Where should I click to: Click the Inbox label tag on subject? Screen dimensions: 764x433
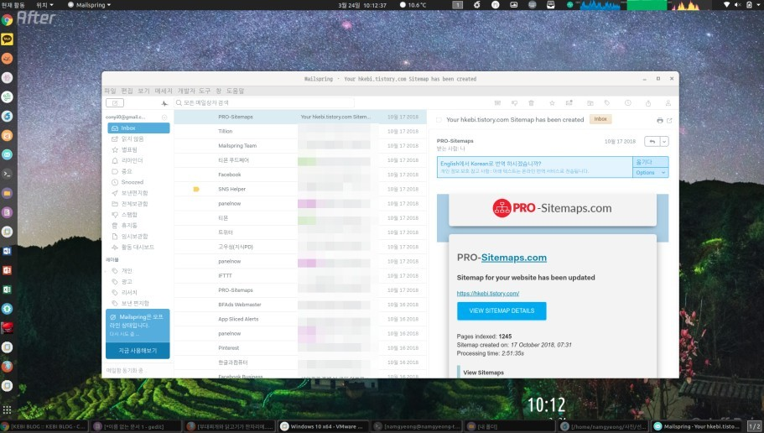pyautogui.click(x=600, y=119)
